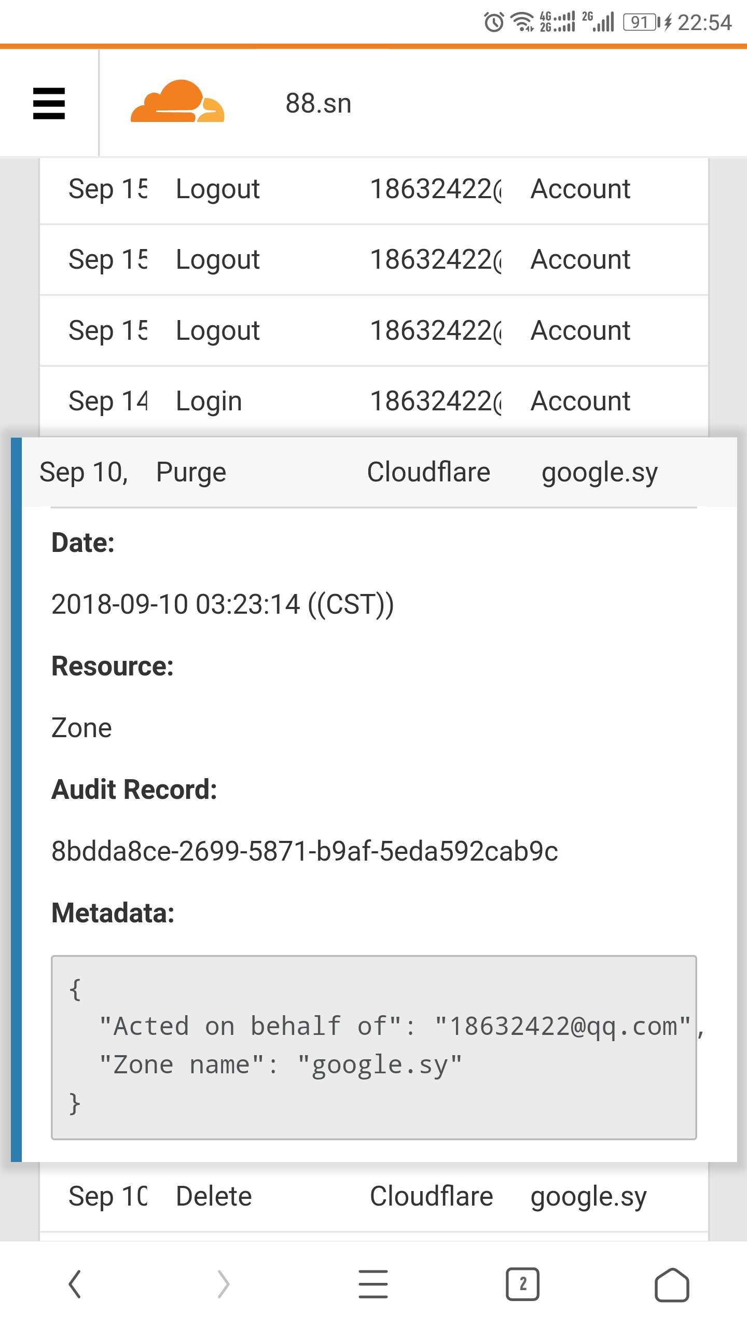Open the 88.sn account selector
The width and height of the screenshot is (747, 1328).
[x=319, y=103]
